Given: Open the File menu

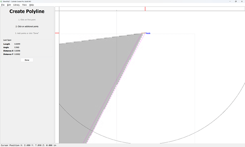Looking at the screenshot, I should [x=3, y=5].
